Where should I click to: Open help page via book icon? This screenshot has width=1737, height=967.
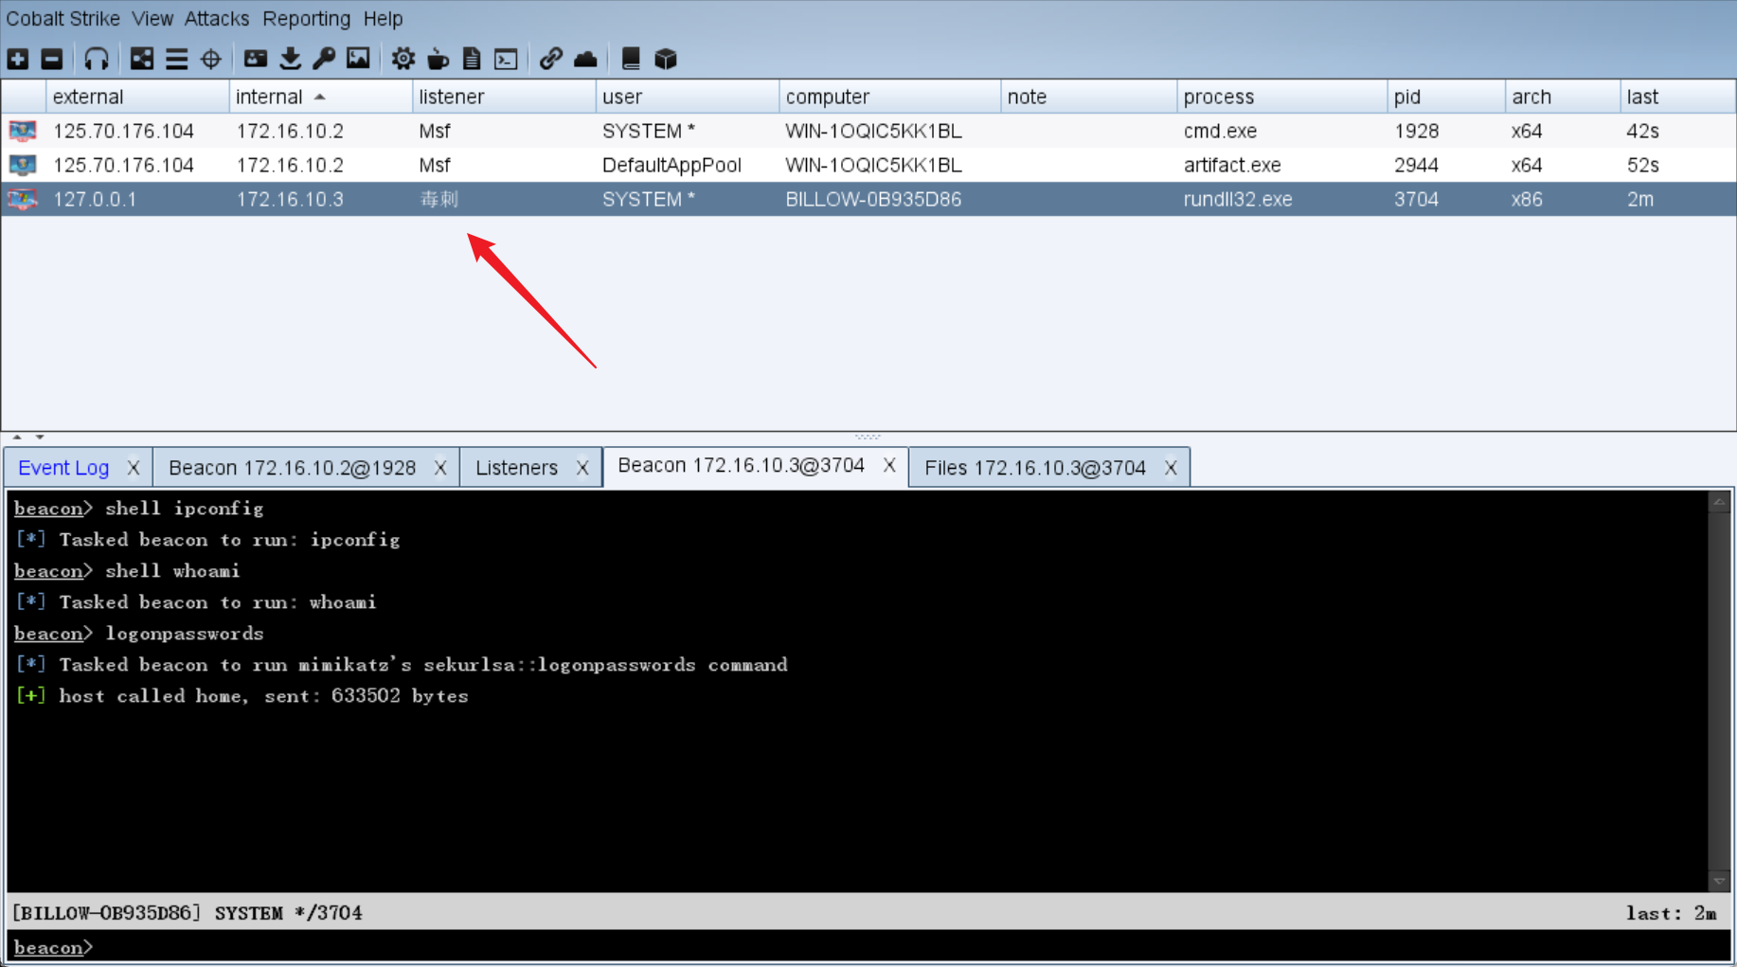pyautogui.click(x=631, y=59)
